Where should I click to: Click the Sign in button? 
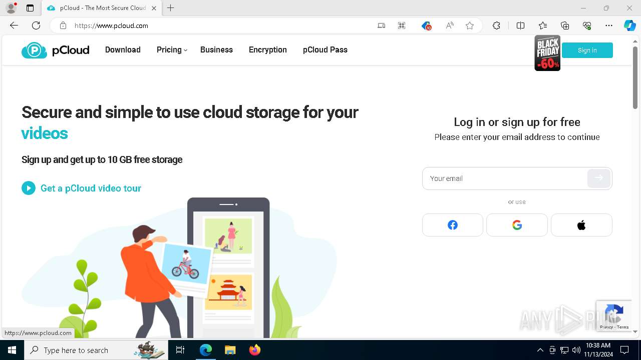click(x=587, y=50)
